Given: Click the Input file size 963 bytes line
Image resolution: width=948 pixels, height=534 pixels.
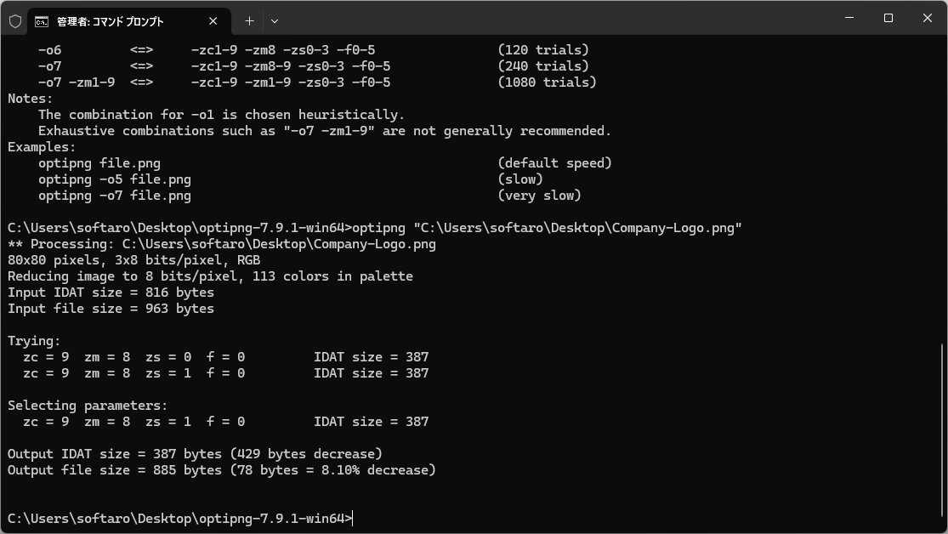Looking at the screenshot, I should pos(111,309).
